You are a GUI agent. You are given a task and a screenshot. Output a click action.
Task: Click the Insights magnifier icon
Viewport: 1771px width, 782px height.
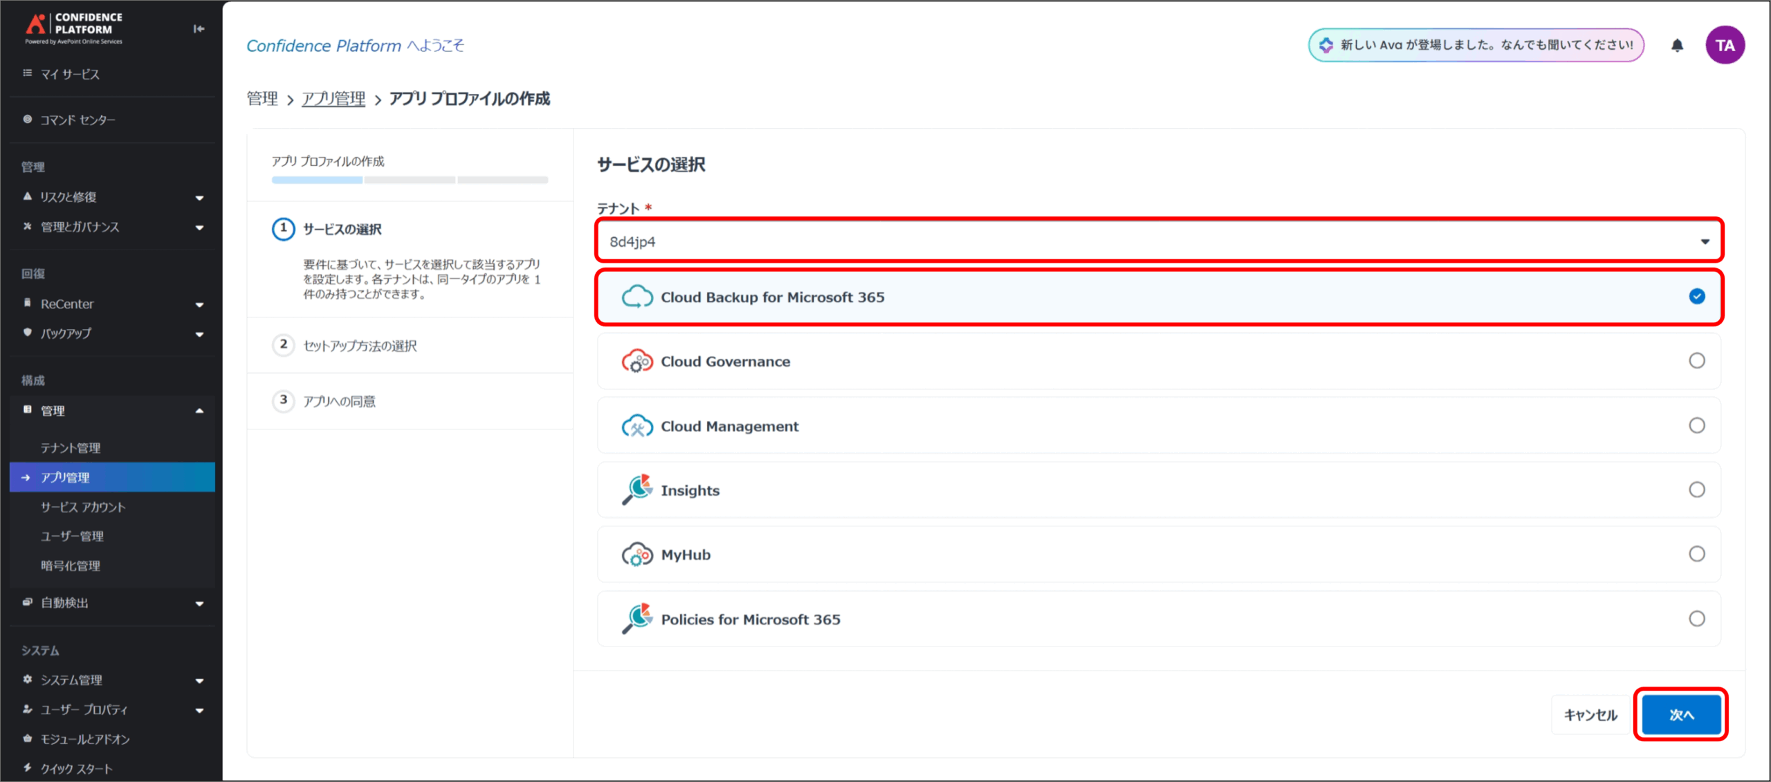coord(636,490)
